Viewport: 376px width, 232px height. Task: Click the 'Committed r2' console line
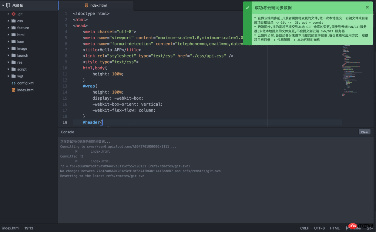(x=72, y=156)
